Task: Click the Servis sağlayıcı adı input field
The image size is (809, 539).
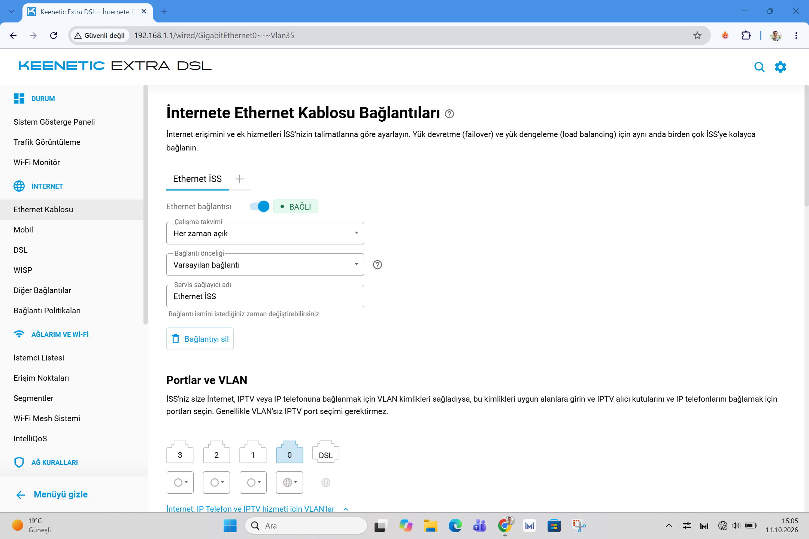Action: (x=265, y=296)
